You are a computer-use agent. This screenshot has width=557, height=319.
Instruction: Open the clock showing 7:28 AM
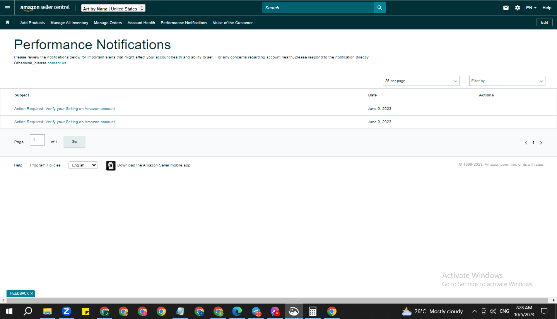pyautogui.click(x=524, y=311)
